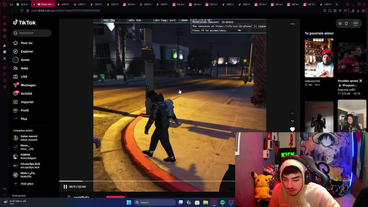368x207 pixels.
Task: Focus the Rechercher search field
Action: (32, 33)
